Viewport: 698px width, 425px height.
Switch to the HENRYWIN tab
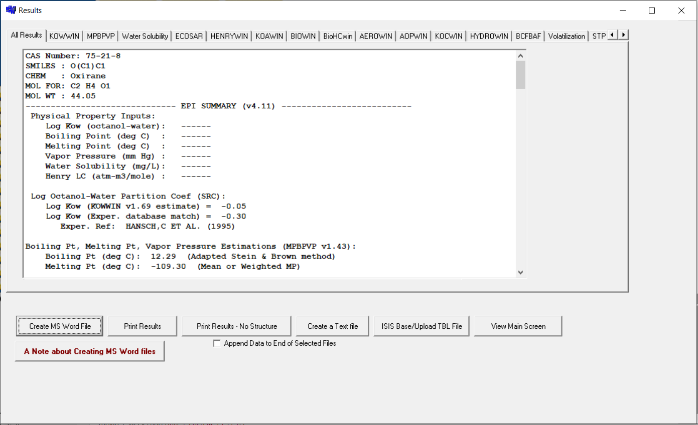(229, 36)
